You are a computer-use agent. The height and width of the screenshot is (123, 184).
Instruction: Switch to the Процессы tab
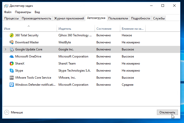click(x=11, y=18)
